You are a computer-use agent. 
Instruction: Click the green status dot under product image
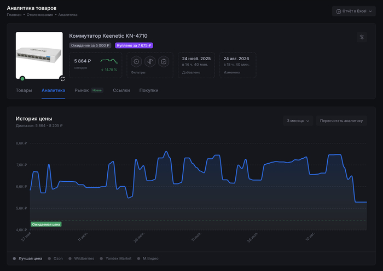pyautogui.click(x=22, y=79)
